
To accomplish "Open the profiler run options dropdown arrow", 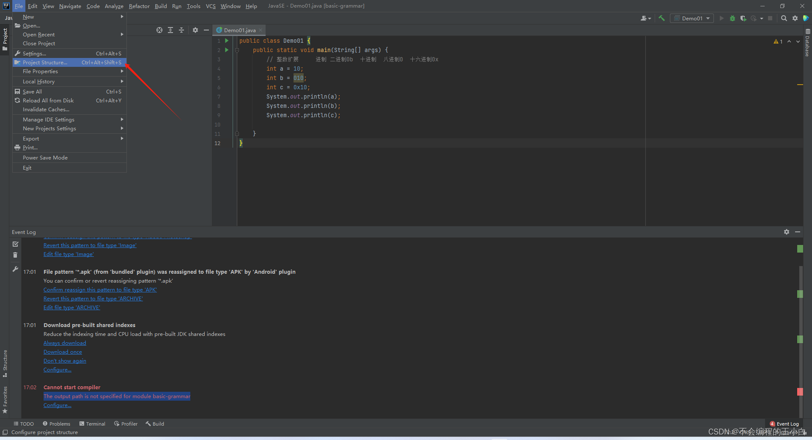I will tap(762, 18).
